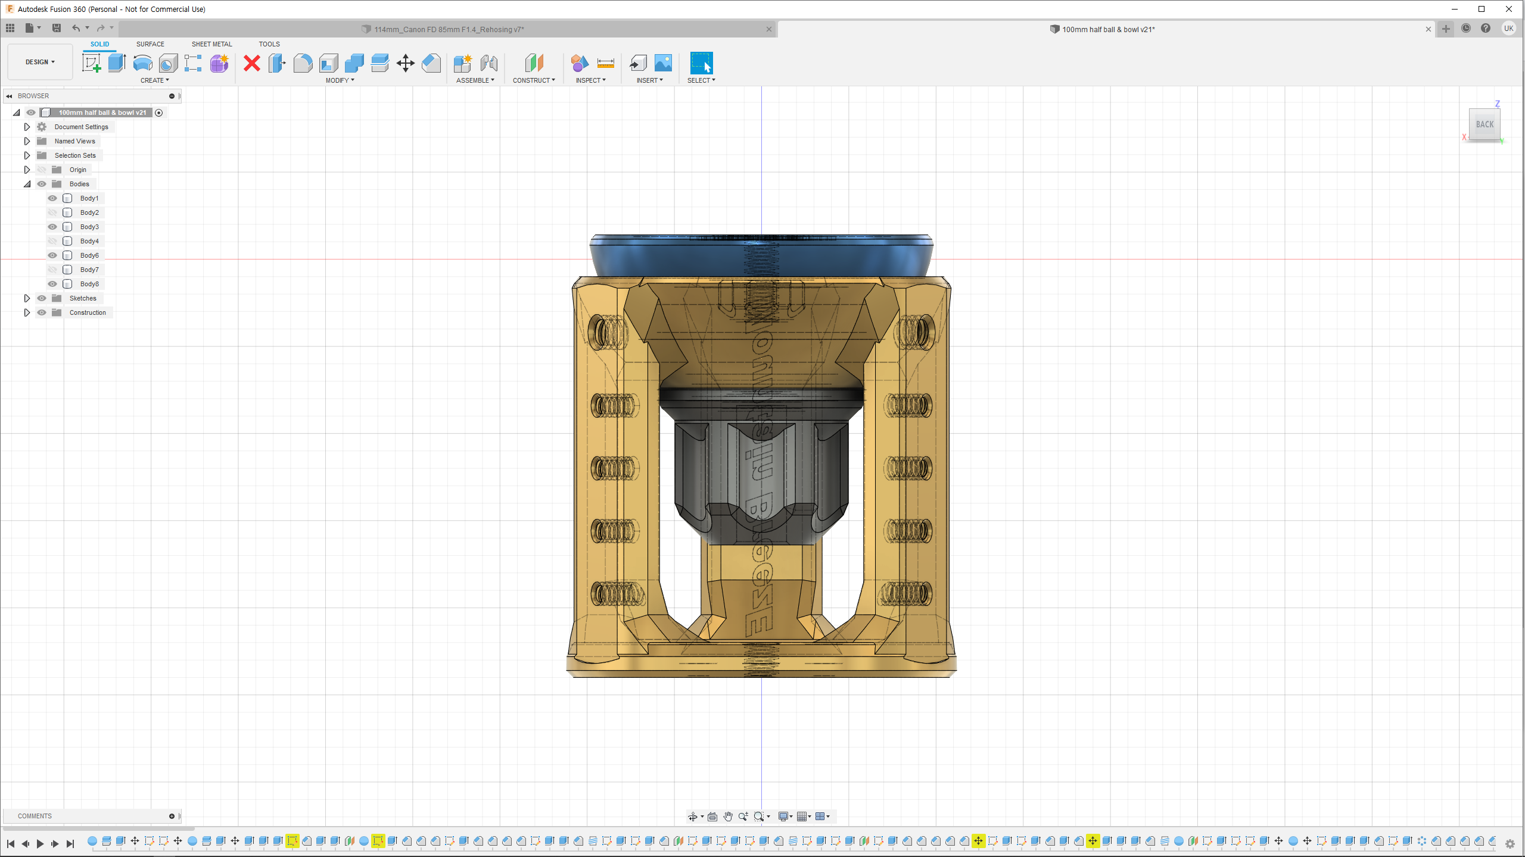Click the red Delete icon
The image size is (1525, 857).
click(252, 62)
